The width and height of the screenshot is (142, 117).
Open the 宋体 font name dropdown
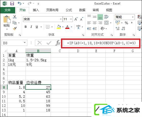(61, 19)
